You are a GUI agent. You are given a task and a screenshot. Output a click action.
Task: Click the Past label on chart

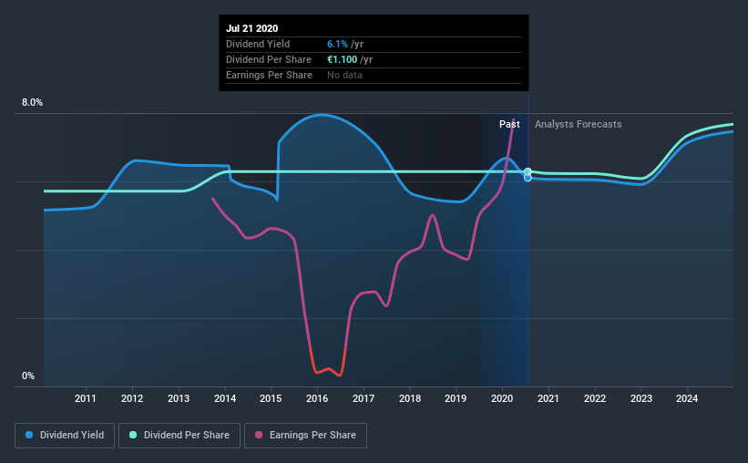pos(509,124)
